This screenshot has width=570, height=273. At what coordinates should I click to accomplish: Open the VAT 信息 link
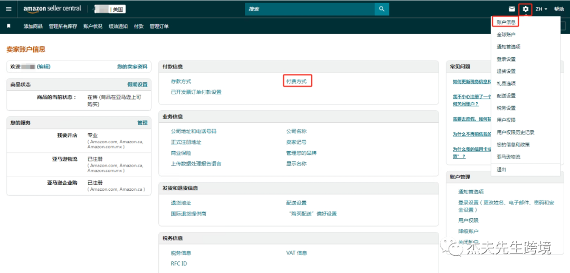[x=297, y=252]
